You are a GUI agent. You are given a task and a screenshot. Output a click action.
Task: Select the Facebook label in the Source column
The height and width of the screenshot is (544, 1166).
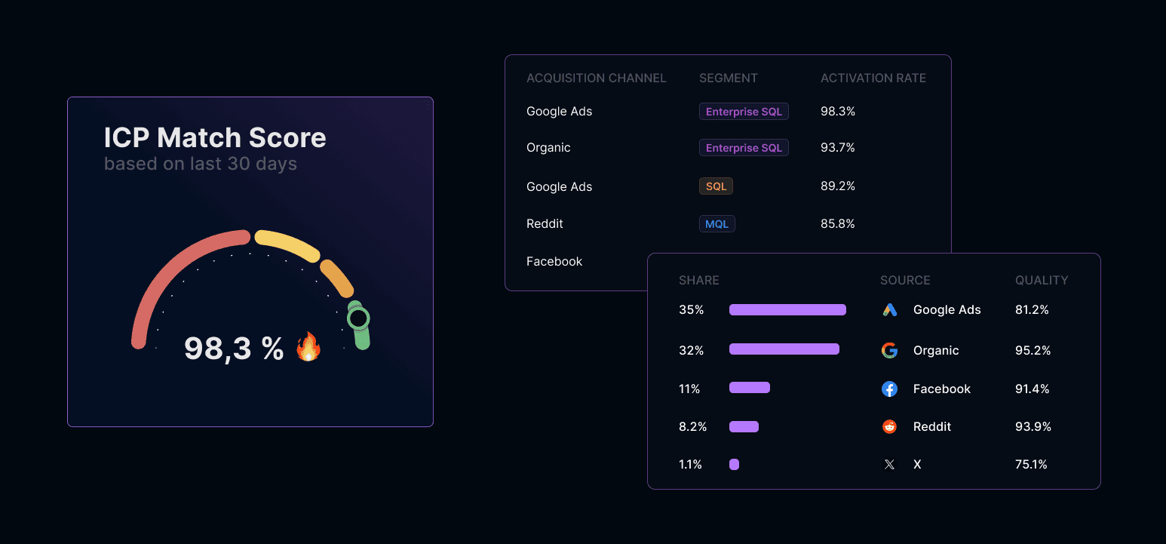point(942,389)
